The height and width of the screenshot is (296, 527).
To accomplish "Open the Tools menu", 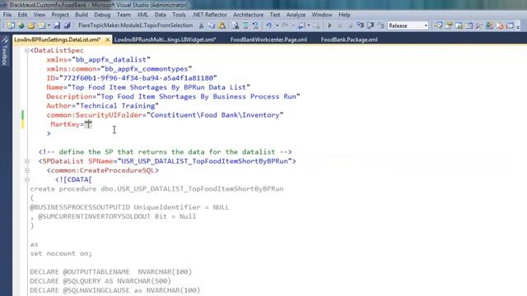I will (179, 15).
